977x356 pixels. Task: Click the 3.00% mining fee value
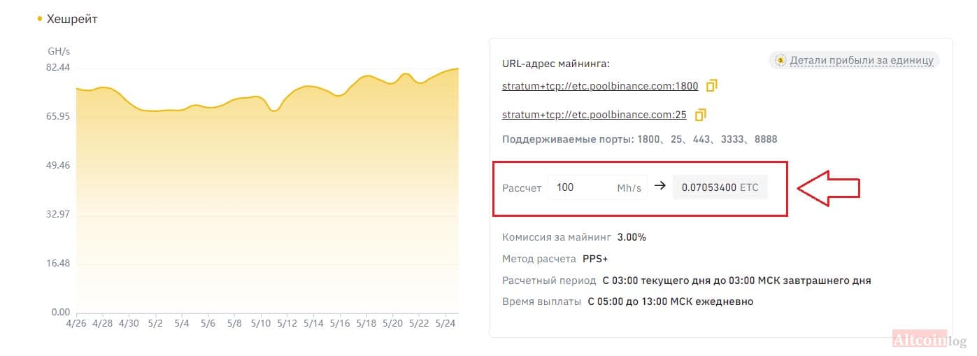632,237
